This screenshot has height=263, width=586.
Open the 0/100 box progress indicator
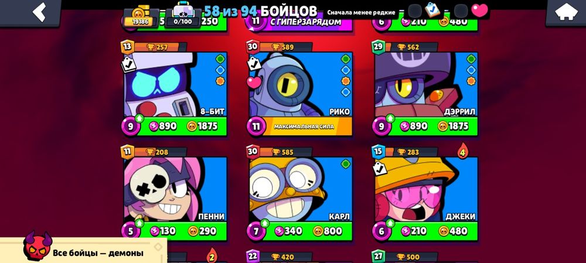pyautogui.click(x=181, y=16)
